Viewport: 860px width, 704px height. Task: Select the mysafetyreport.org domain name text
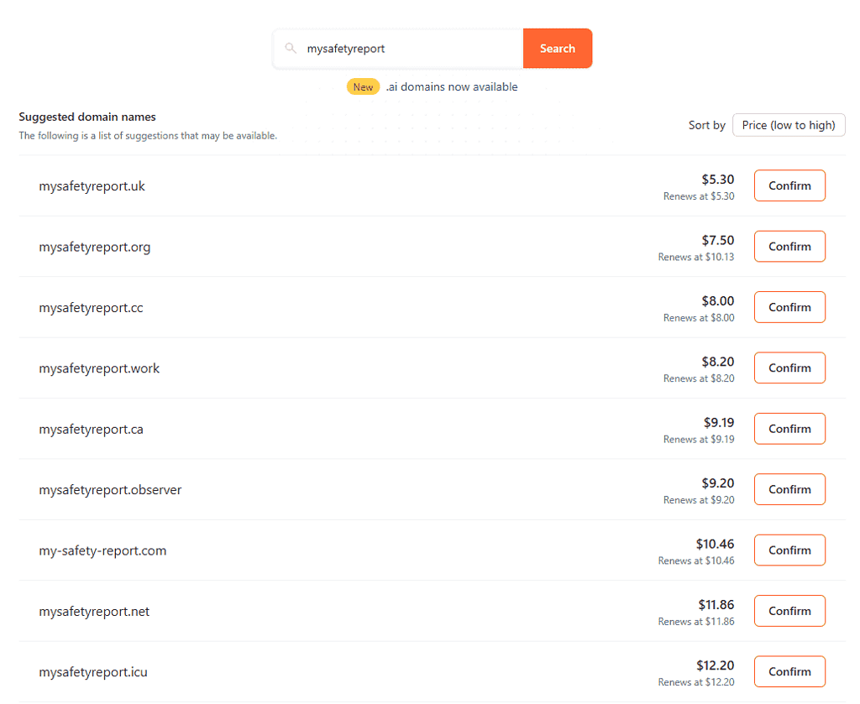pyautogui.click(x=94, y=248)
